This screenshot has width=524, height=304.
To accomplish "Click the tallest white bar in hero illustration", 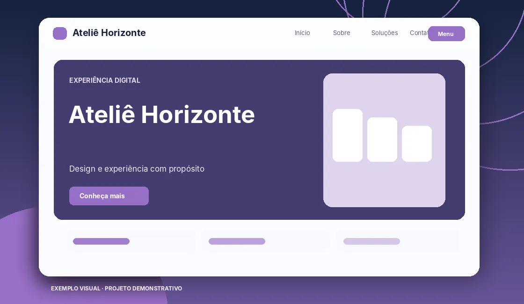I will click(x=348, y=135).
